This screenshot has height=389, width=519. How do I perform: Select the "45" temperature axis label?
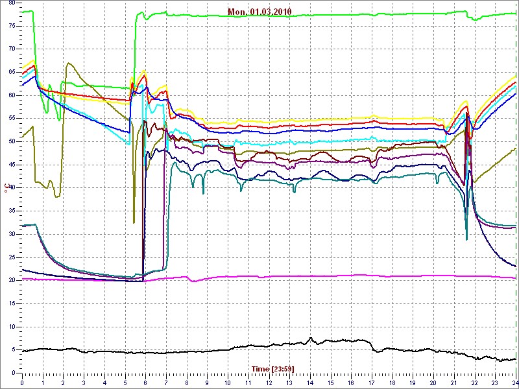pos(12,165)
